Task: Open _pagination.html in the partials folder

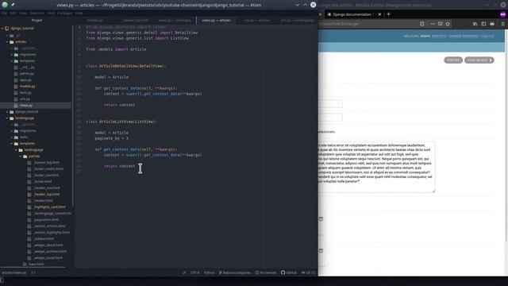Action: click(x=46, y=220)
